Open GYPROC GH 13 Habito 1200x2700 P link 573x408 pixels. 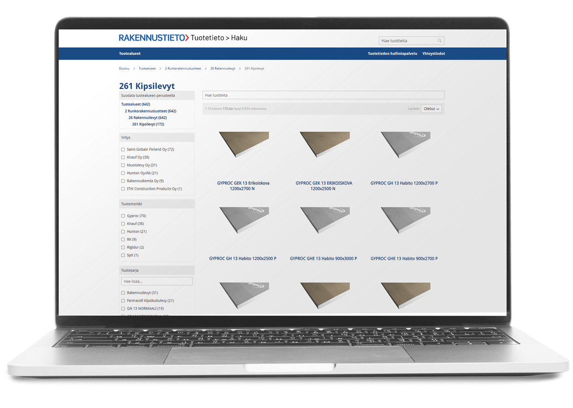click(404, 183)
